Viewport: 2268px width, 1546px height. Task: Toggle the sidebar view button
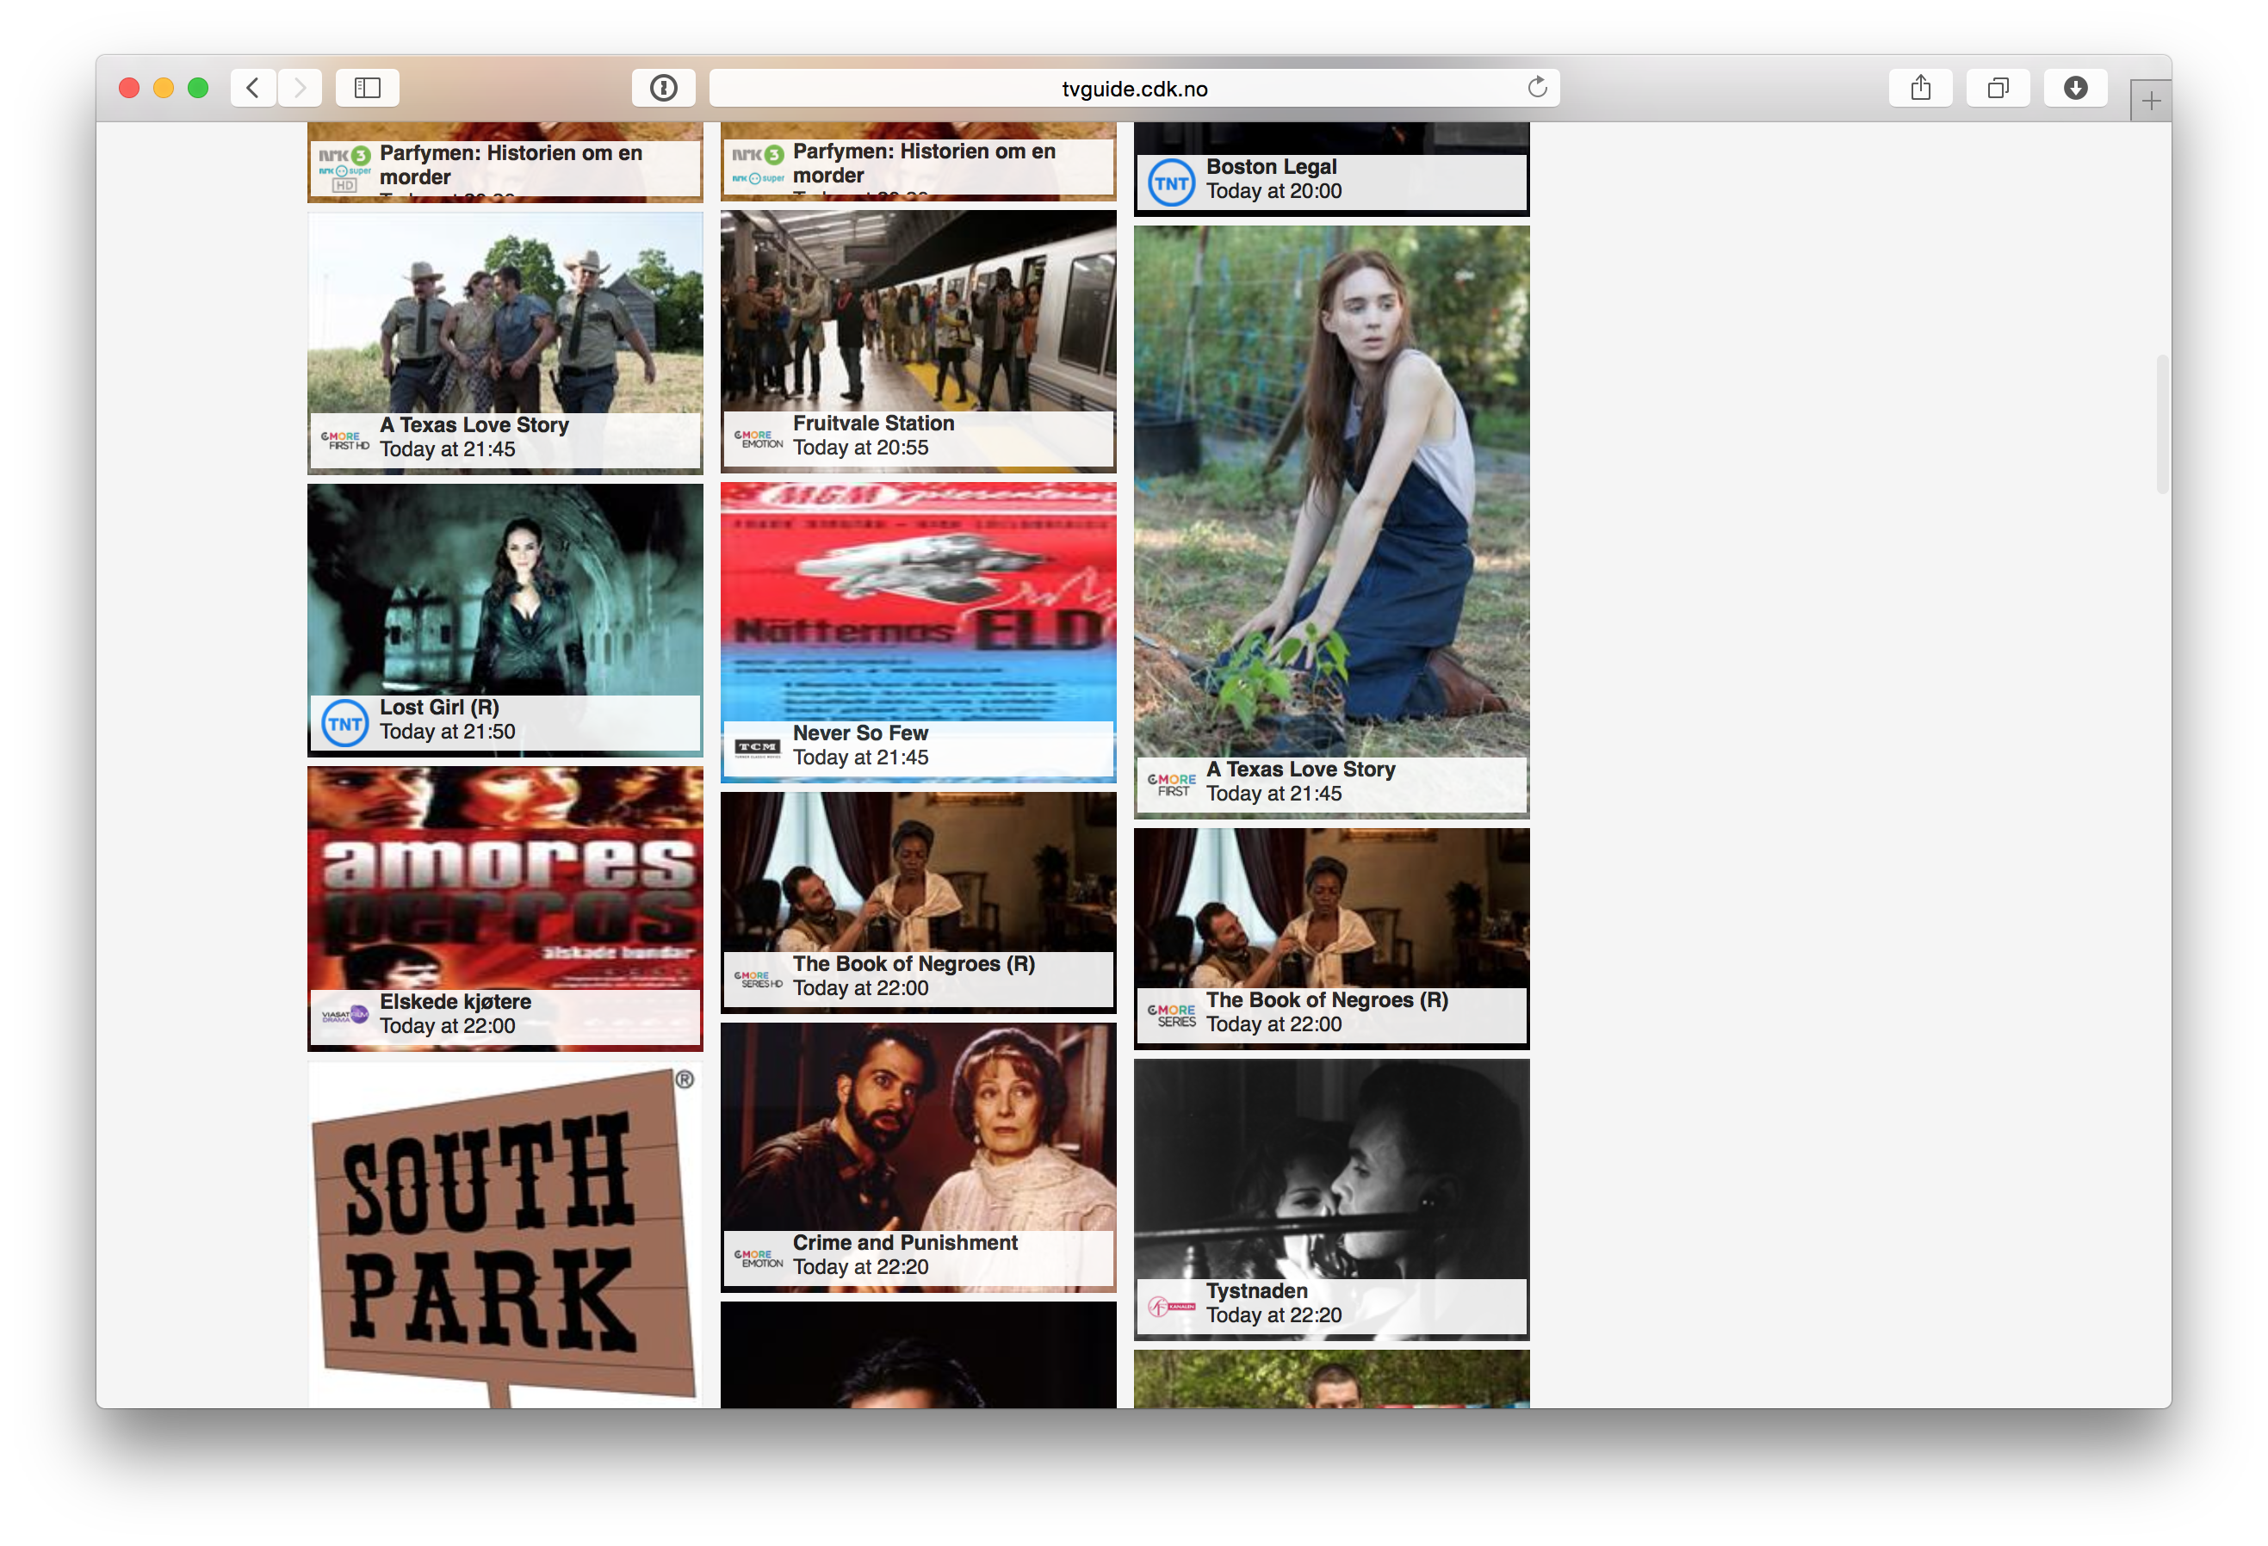[367, 88]
